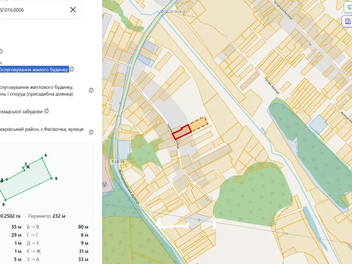Select the dashed orange parcel beside the red one
The height and width of the screenshot is (264, 352).
(x=199, y=123)
